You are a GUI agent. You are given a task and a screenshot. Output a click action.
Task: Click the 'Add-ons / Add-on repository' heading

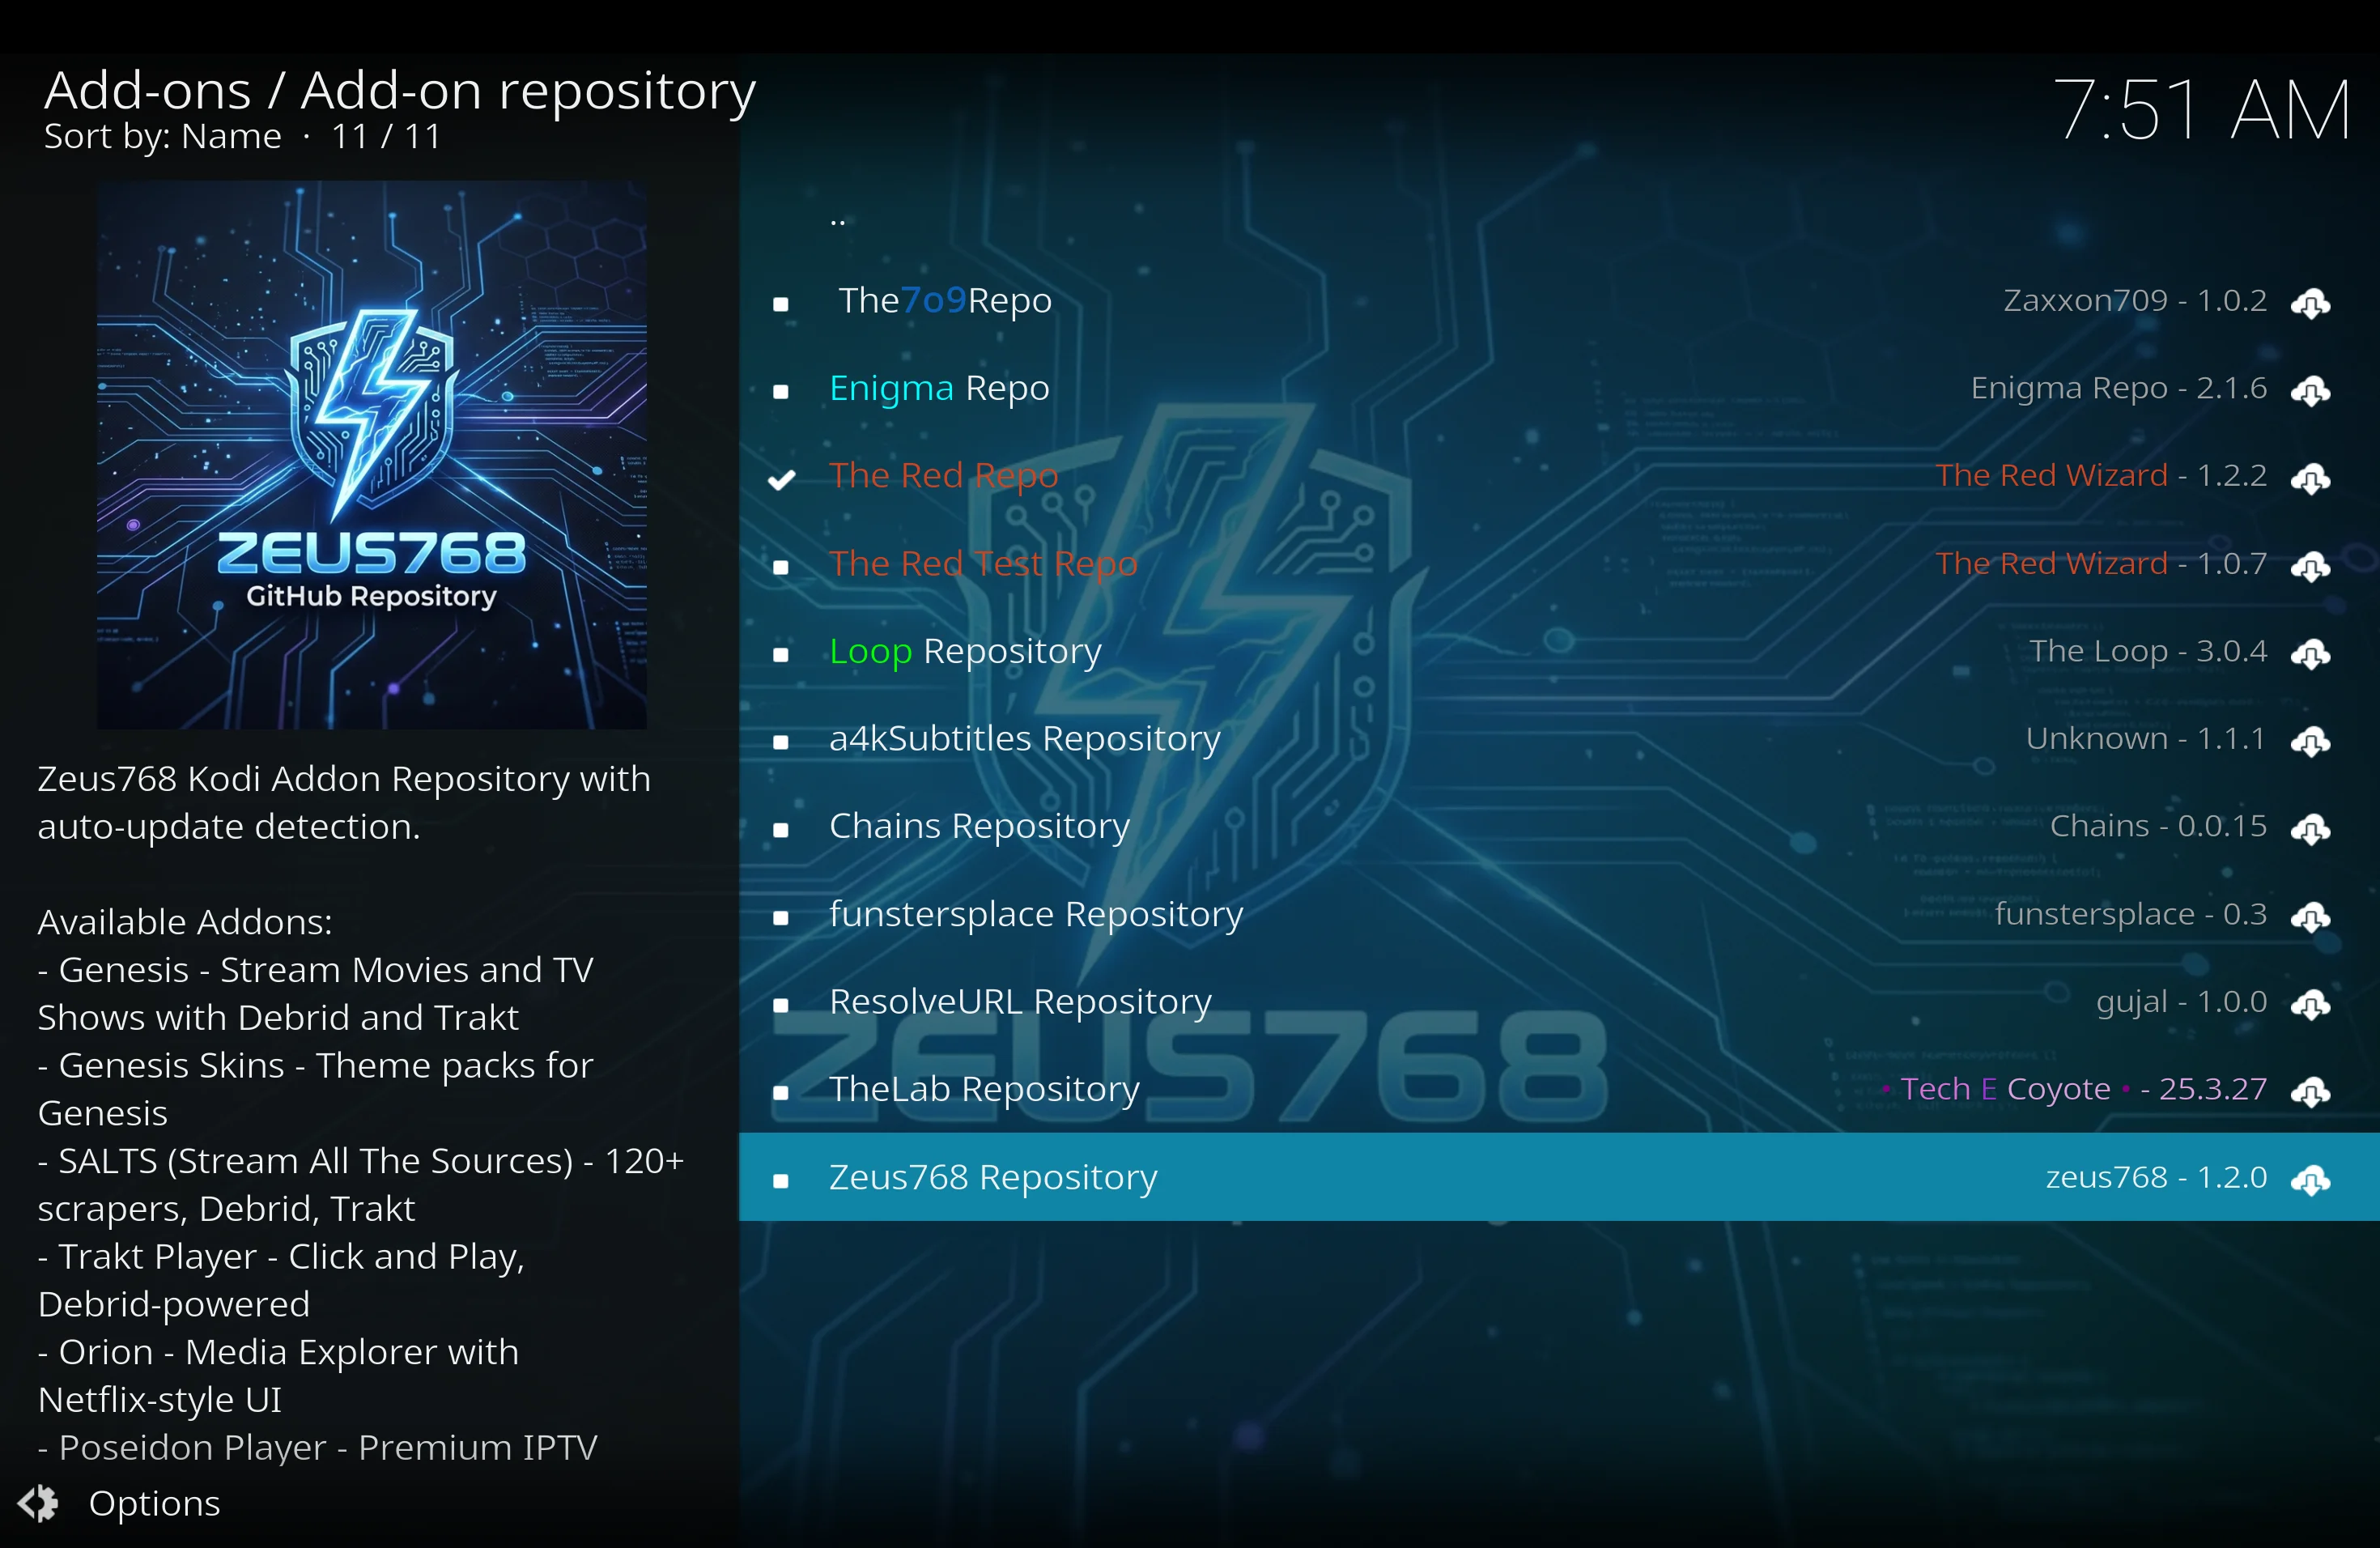pyautogui.click(x=400, y=92)
